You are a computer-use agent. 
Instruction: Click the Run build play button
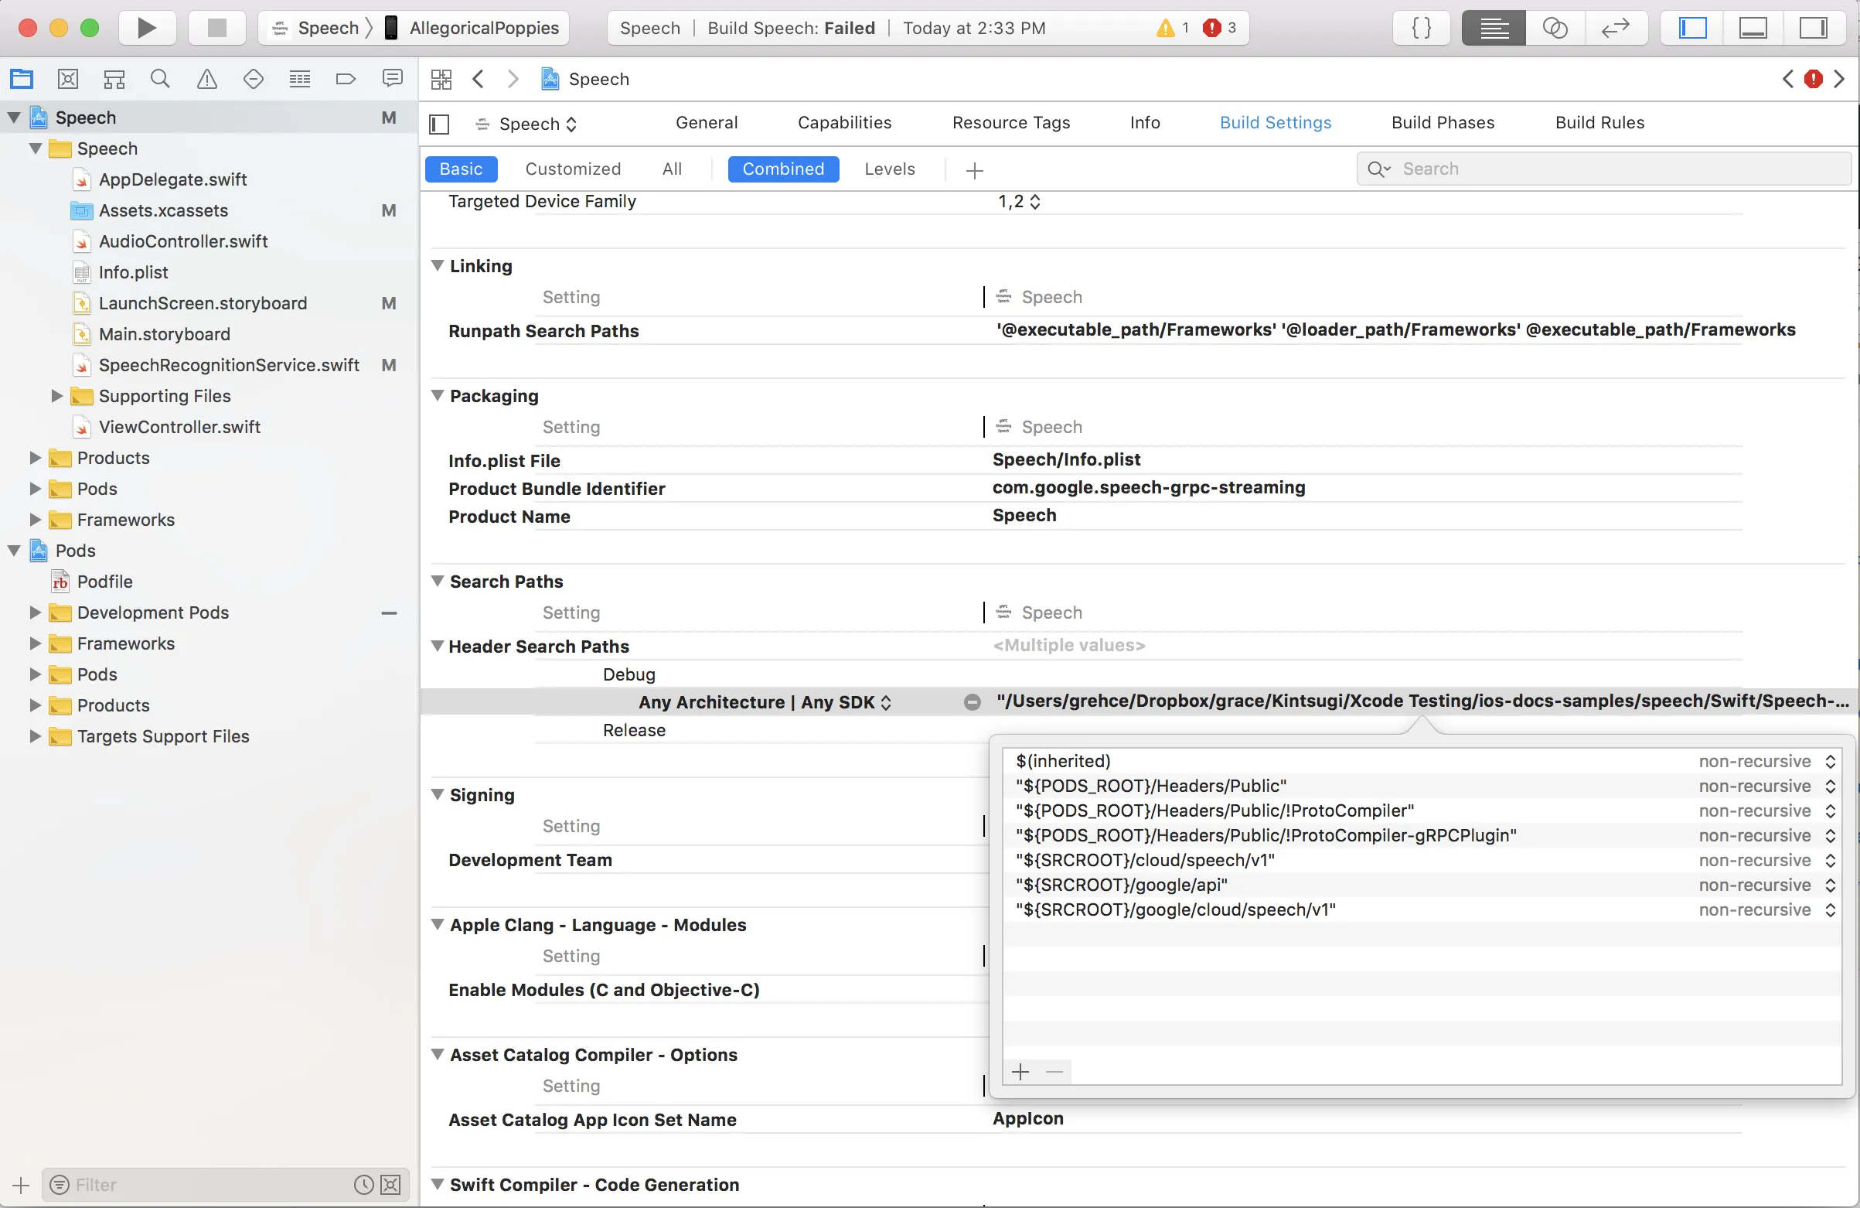[146, 28]
